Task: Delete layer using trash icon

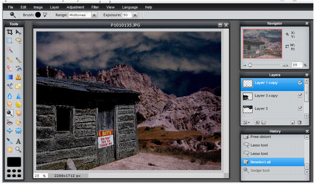Action: (x=299, y=122)
